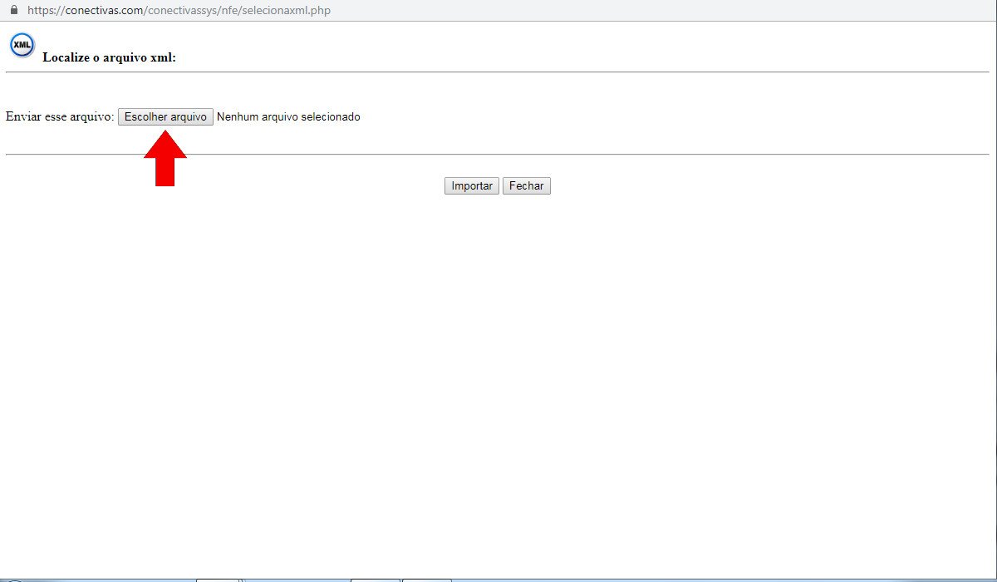Click the empty white page area below the Importar button
The width and height of the screenshot is (997, 582).
coord(498,374)
